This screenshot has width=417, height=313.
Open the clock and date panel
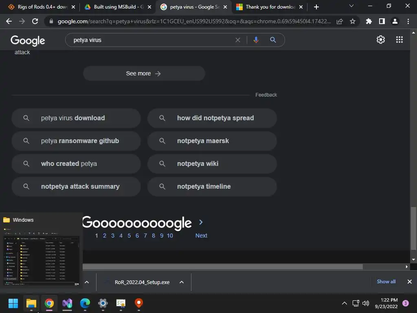tap(386, 303)
